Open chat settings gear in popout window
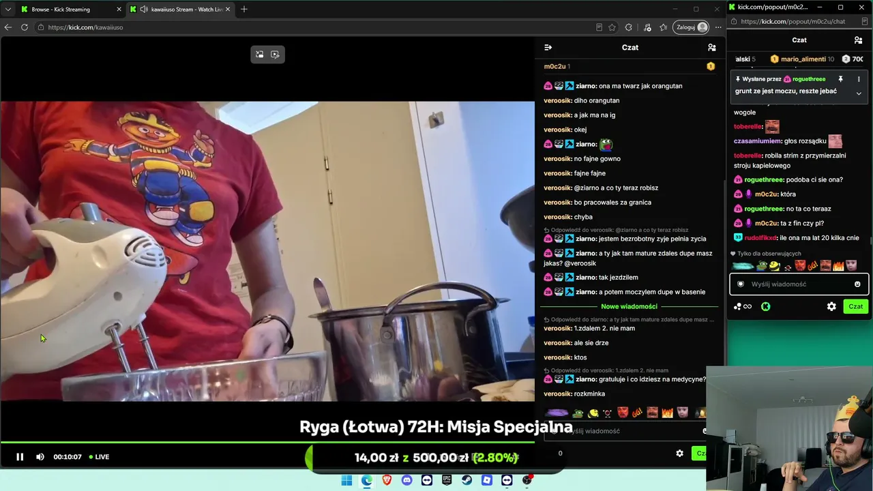873x491 pixels. 831,307
